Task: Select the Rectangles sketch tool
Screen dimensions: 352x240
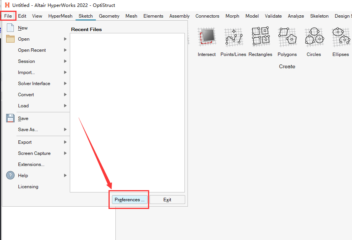Action: pyautogui.click(x=260, y=37)
